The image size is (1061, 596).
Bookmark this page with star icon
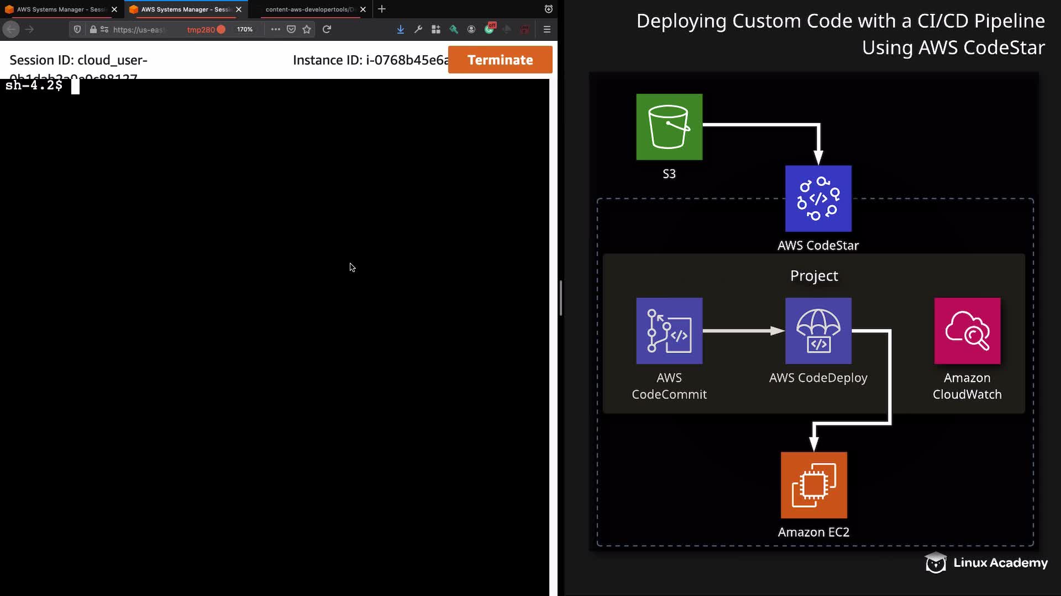(x=307, y=29)
